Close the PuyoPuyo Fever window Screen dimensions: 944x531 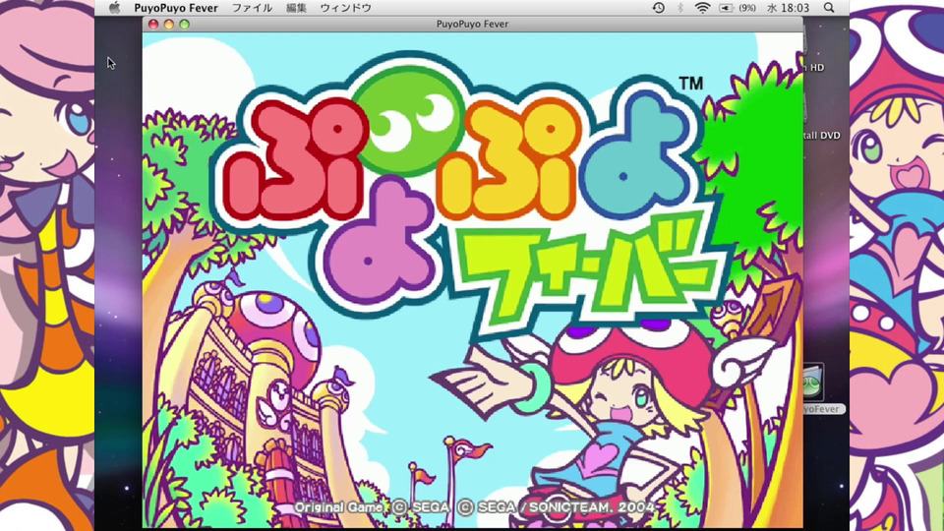click(x=153, y=24)
